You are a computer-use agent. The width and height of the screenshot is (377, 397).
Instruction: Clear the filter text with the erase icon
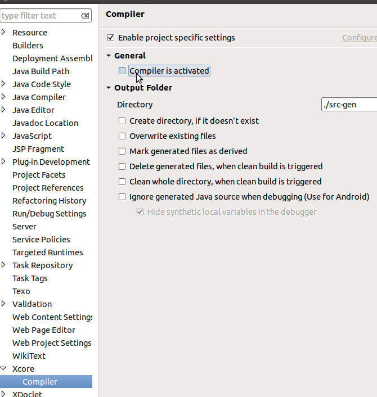85,16
